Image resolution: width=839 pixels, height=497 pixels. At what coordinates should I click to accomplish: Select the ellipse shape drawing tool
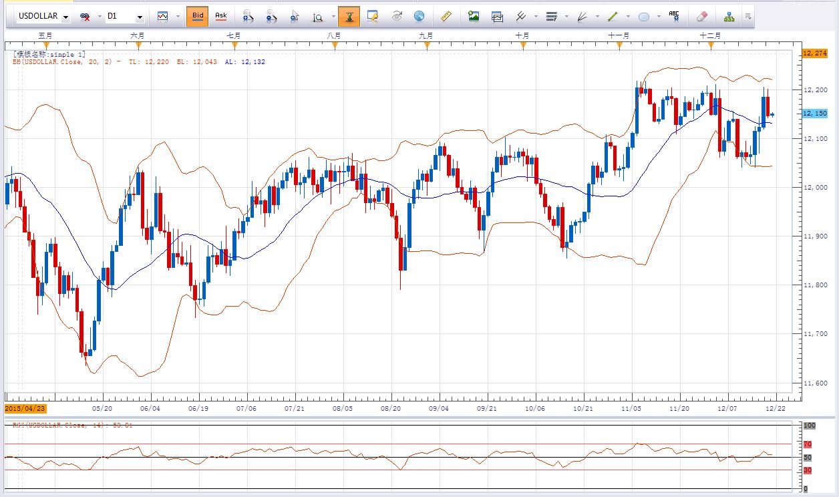tap(644, 17)
